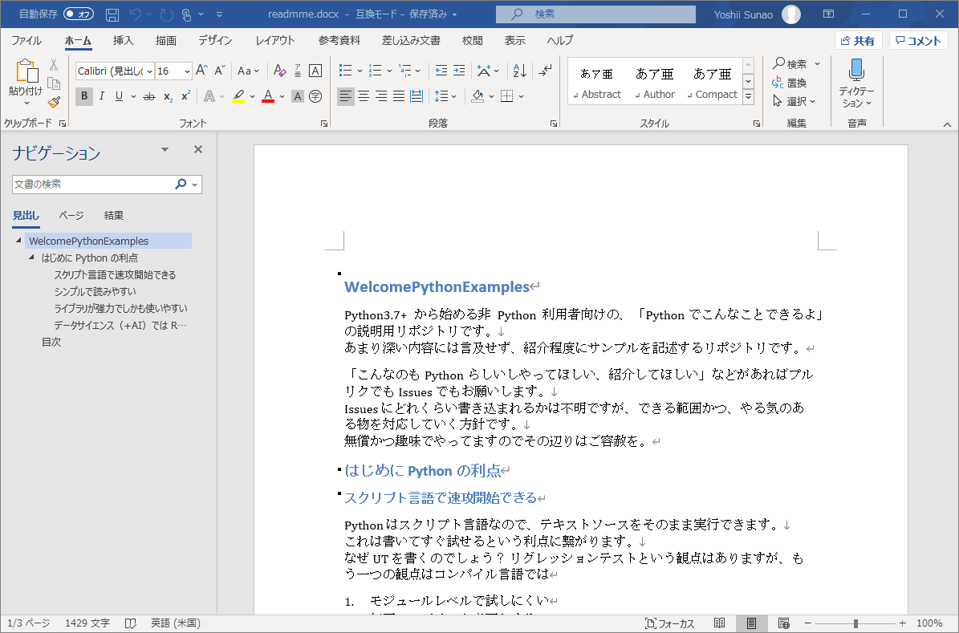Select the format painter brush

point(54,101)
